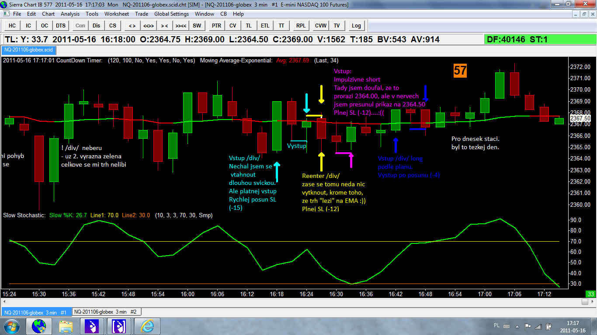Open the Tools menu
Image resolution: width=597 pixels, height=335 pixels.
pyautogui.click(x=92, y=14)
